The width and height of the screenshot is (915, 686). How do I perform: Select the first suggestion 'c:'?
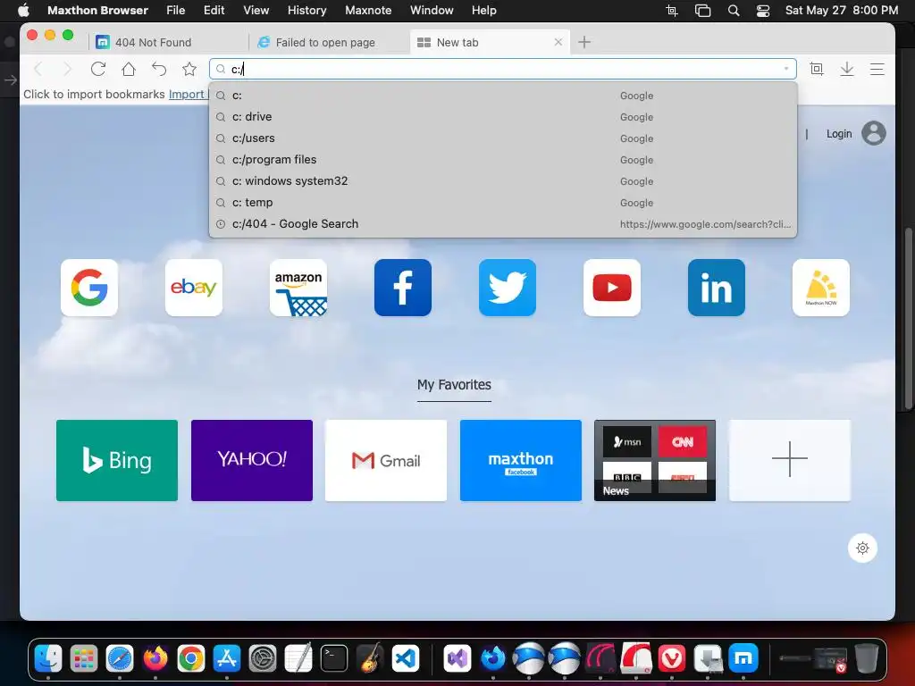coord(503,95)
